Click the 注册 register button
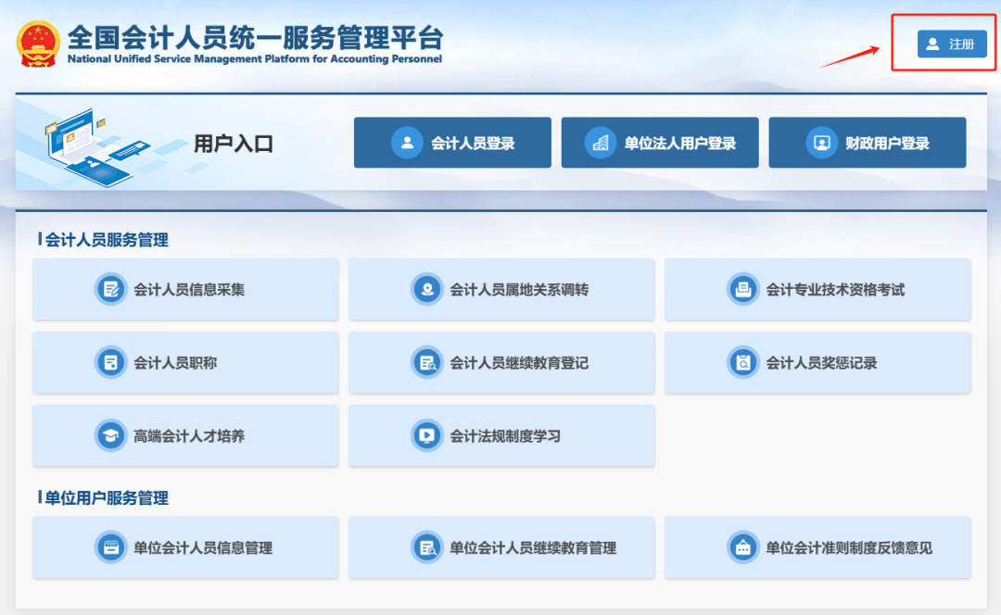The image size is (1001, 615). (951, 44)
